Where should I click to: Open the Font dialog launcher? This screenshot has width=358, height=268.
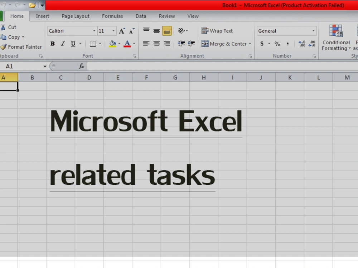pos(135,56)
